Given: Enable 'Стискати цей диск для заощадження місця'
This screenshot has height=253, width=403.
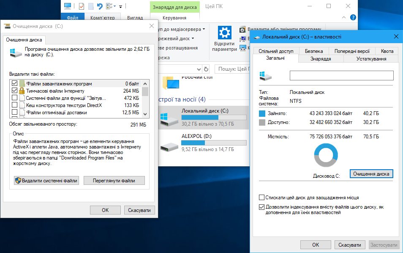Looking at the screenshot, I should point(262,198).
